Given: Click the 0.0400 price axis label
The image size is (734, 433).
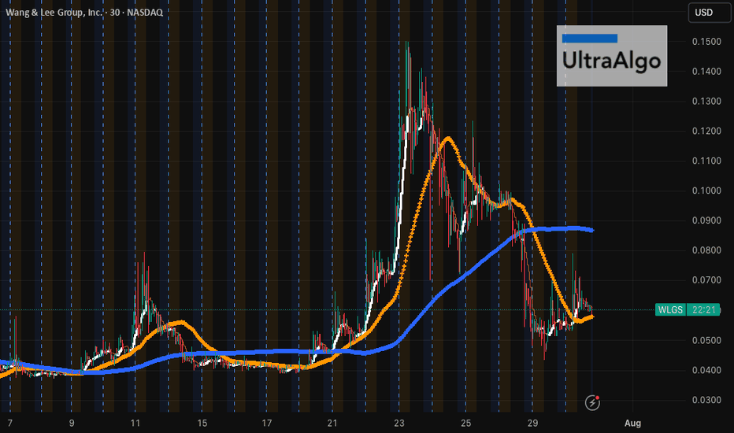Looking at the screenshot, I should click(x=706, y=370).
